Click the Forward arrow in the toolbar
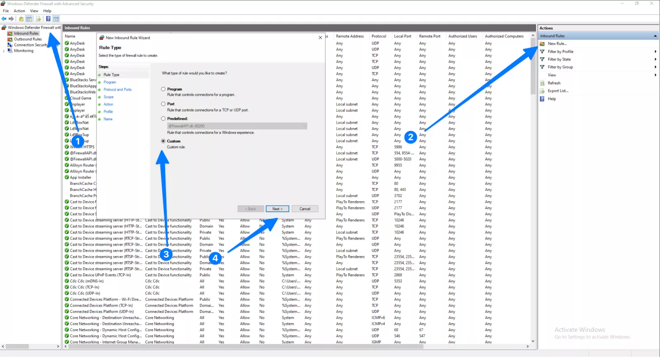 [x=11, y=19]
